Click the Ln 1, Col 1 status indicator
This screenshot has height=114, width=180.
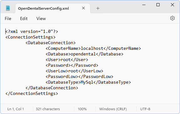point(16,109)
